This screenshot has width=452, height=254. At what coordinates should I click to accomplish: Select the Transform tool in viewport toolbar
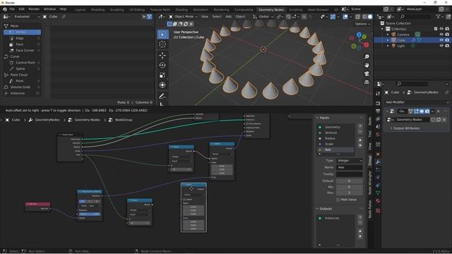coord(162,85)
